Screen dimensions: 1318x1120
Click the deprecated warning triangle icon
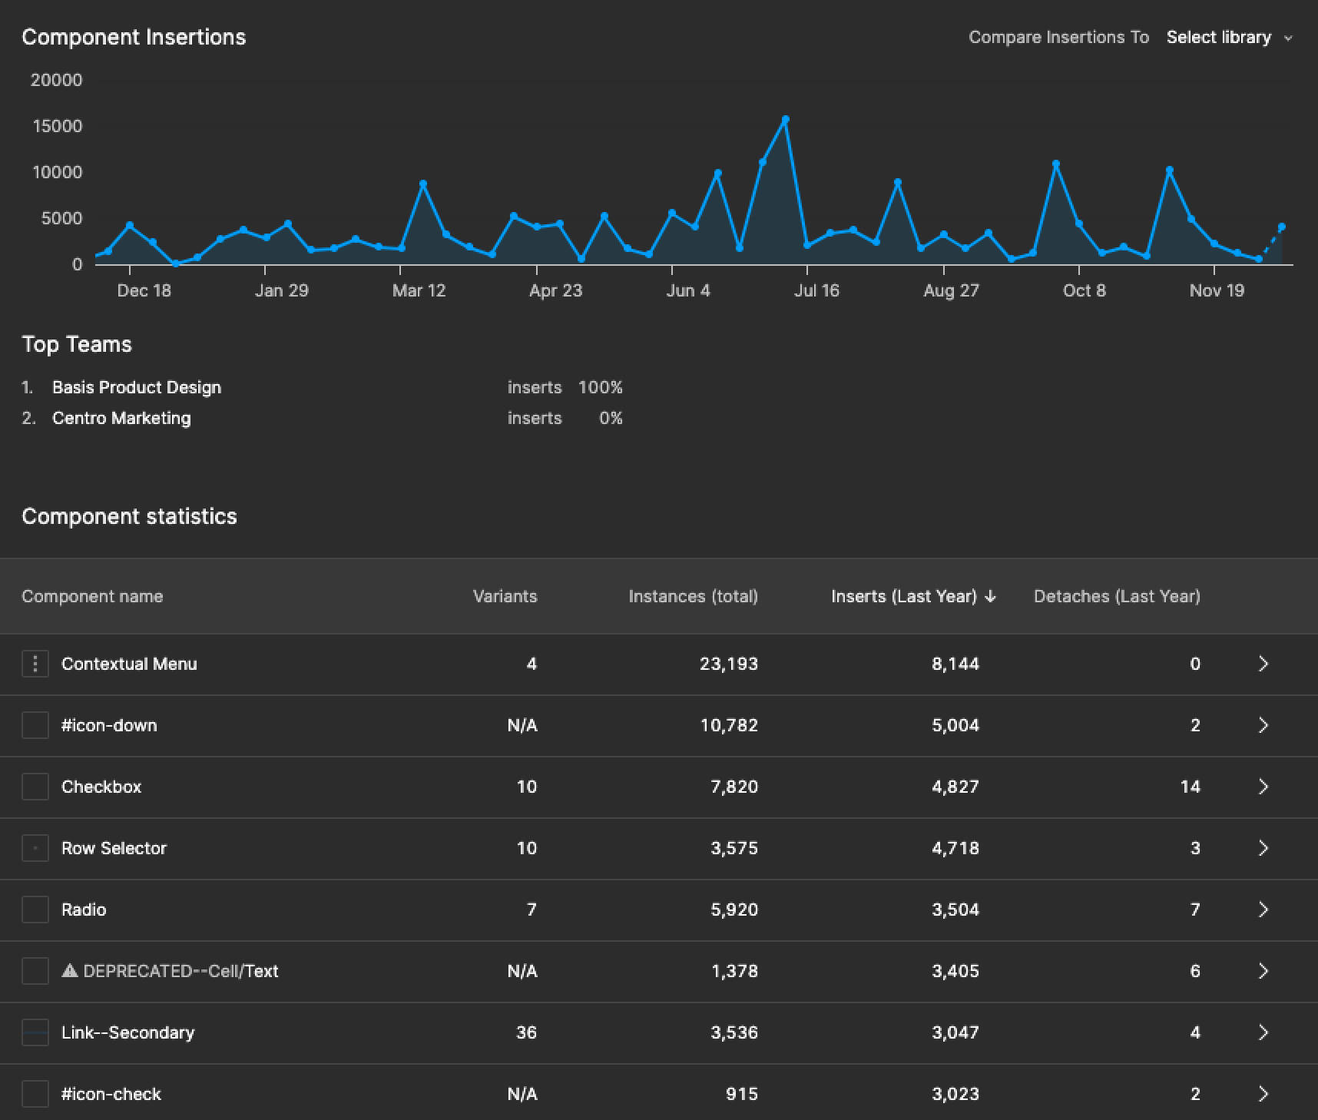point(70,971)
